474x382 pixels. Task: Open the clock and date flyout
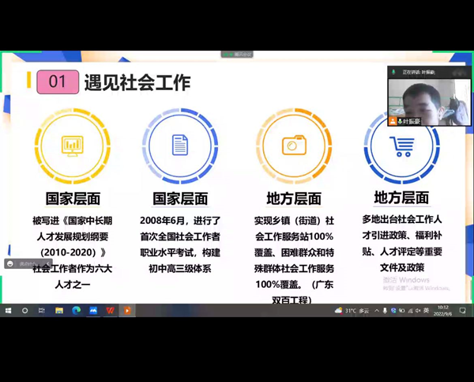(x=443, y=311)
